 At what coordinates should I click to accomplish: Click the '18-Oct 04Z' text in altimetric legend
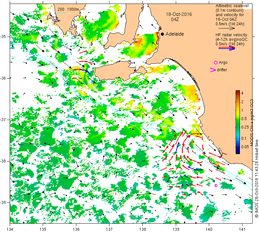point(226,19)
